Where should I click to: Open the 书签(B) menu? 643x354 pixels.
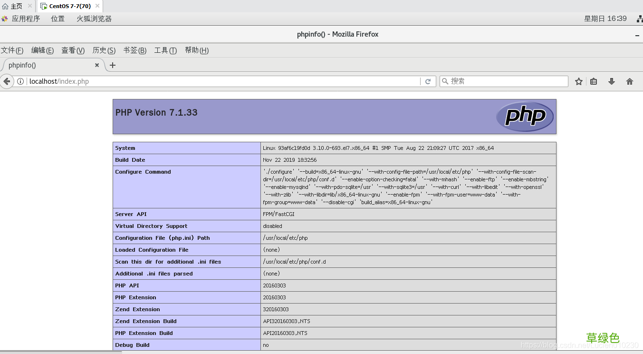pyautogui.click(x=135, y=50)
